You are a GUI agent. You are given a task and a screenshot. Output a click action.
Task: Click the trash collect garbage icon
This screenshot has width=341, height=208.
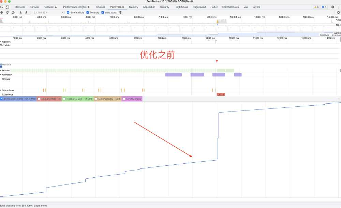[x=120, y=13]
